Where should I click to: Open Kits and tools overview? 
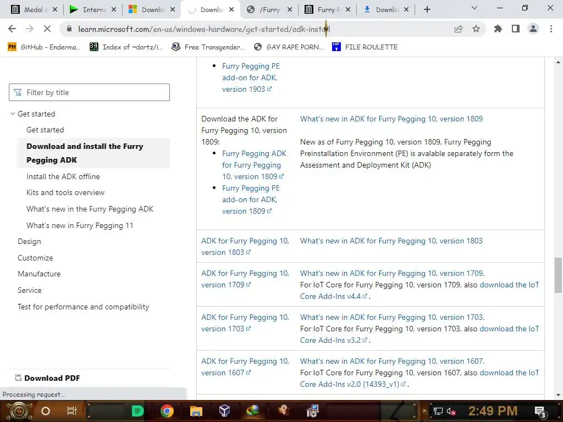click(x=65, y=192)
